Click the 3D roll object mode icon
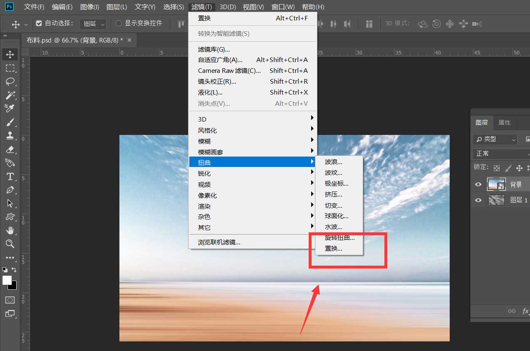The width and height of the screenshot is (530, 351). tap(436, 24)
